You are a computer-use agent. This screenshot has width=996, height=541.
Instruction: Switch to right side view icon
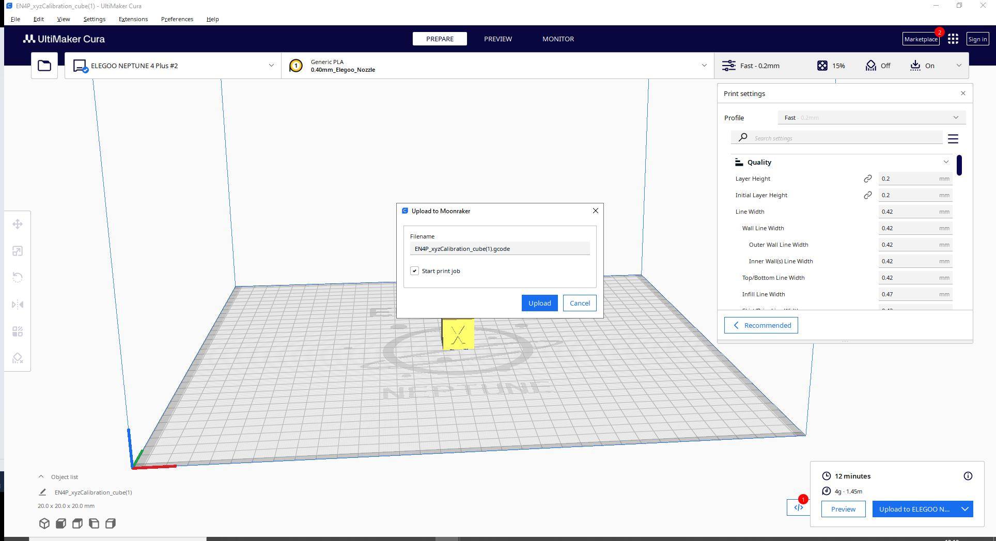[x=111, y=523]
